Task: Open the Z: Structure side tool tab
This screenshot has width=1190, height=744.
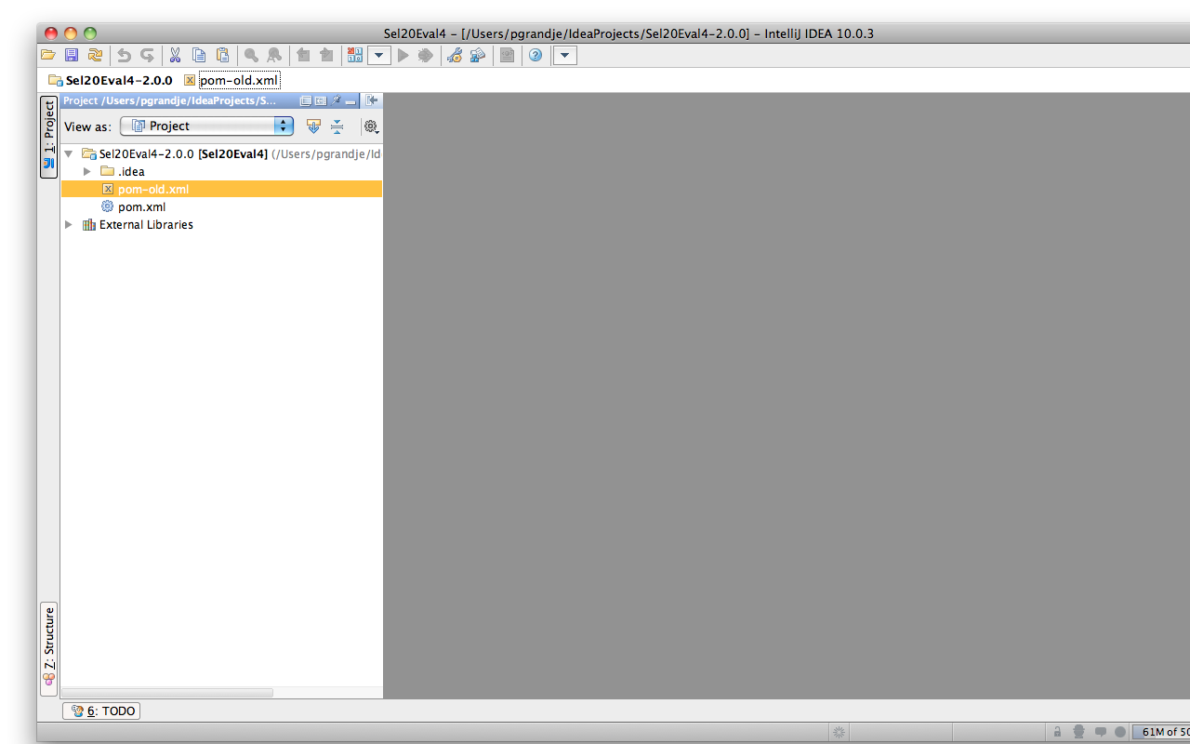Action: point(48,649)
